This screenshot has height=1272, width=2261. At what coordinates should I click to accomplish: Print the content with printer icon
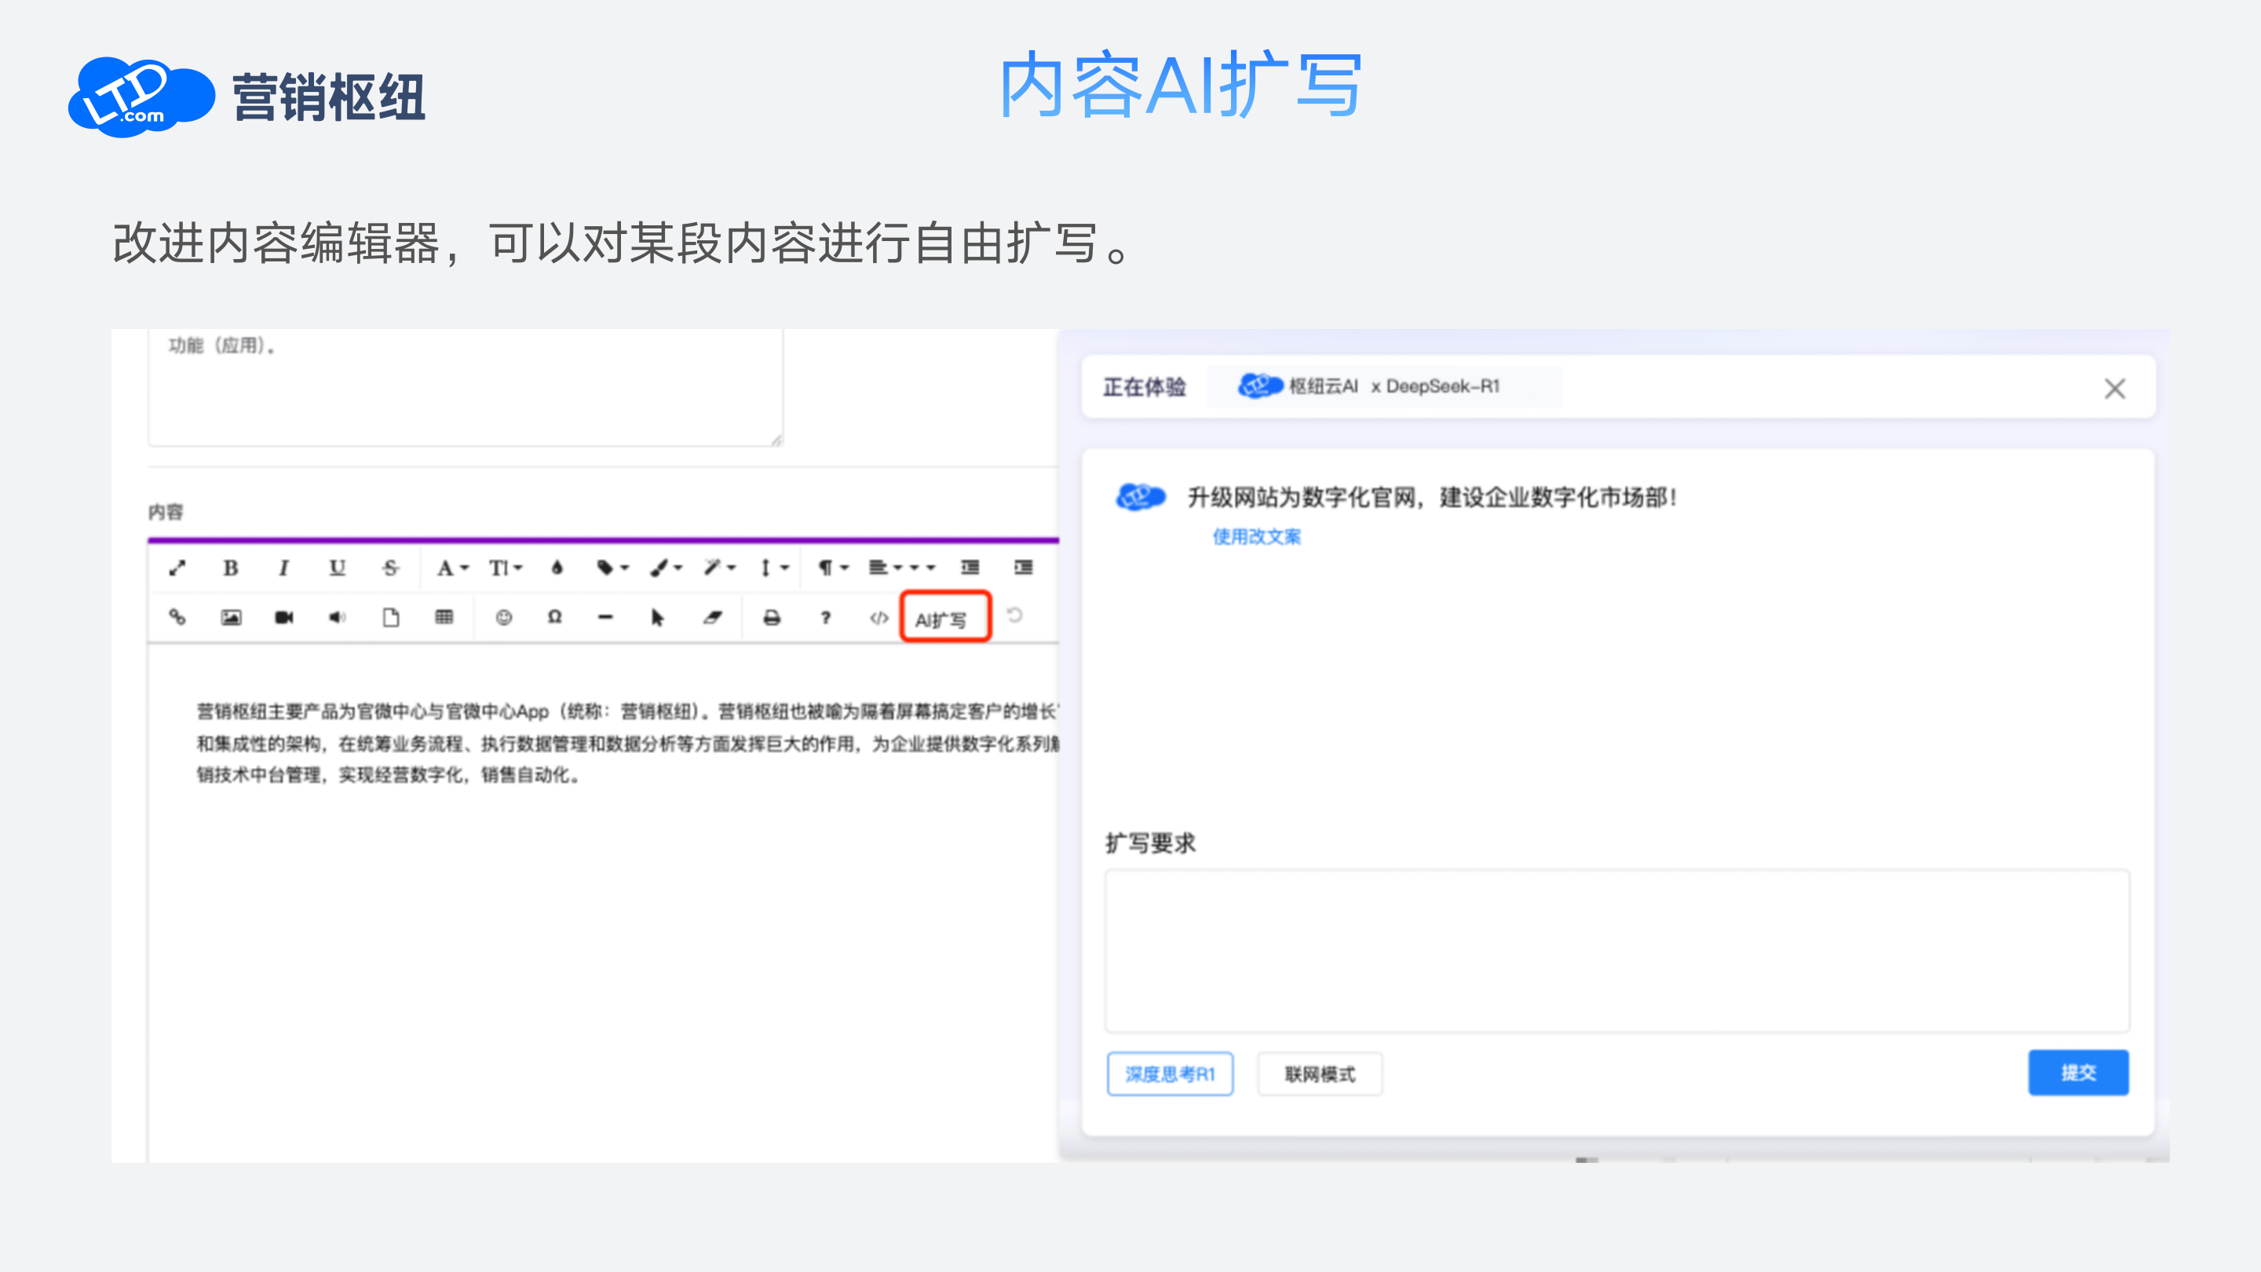tap(772, 617)
